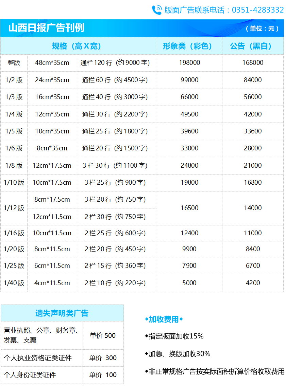Screen dimensions: 286x387
Task: Select the 12cm*35cm size cell
Action: point(52,114)
